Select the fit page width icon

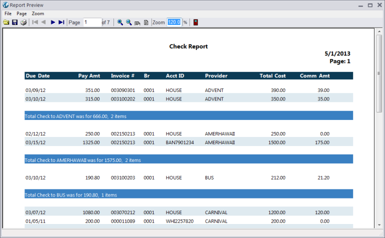137,23
